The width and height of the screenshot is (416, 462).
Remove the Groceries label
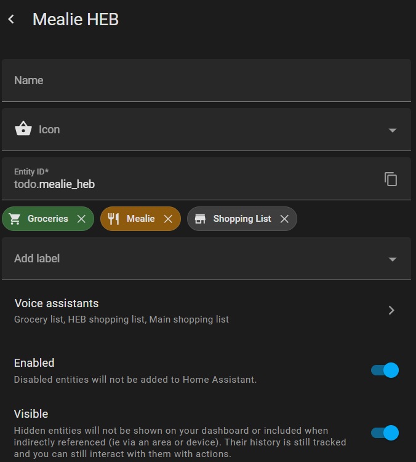(x=81, y=219)
